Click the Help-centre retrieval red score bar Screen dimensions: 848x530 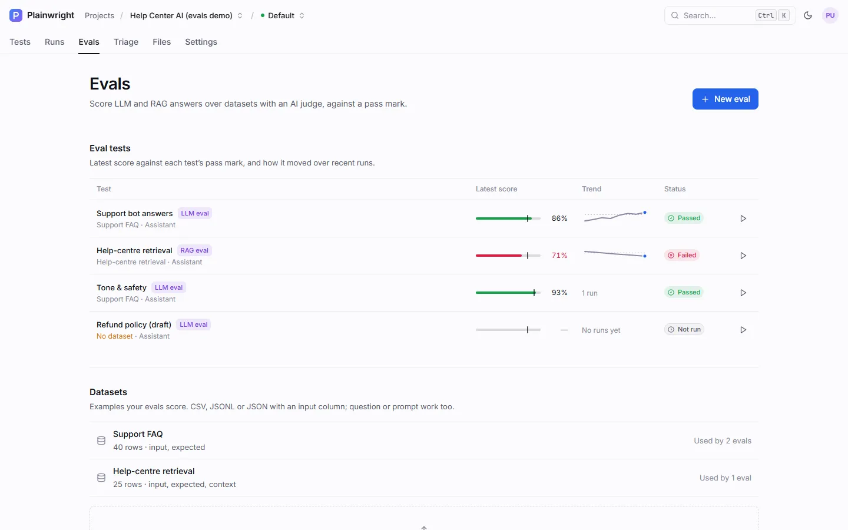(x=508, y=256)
